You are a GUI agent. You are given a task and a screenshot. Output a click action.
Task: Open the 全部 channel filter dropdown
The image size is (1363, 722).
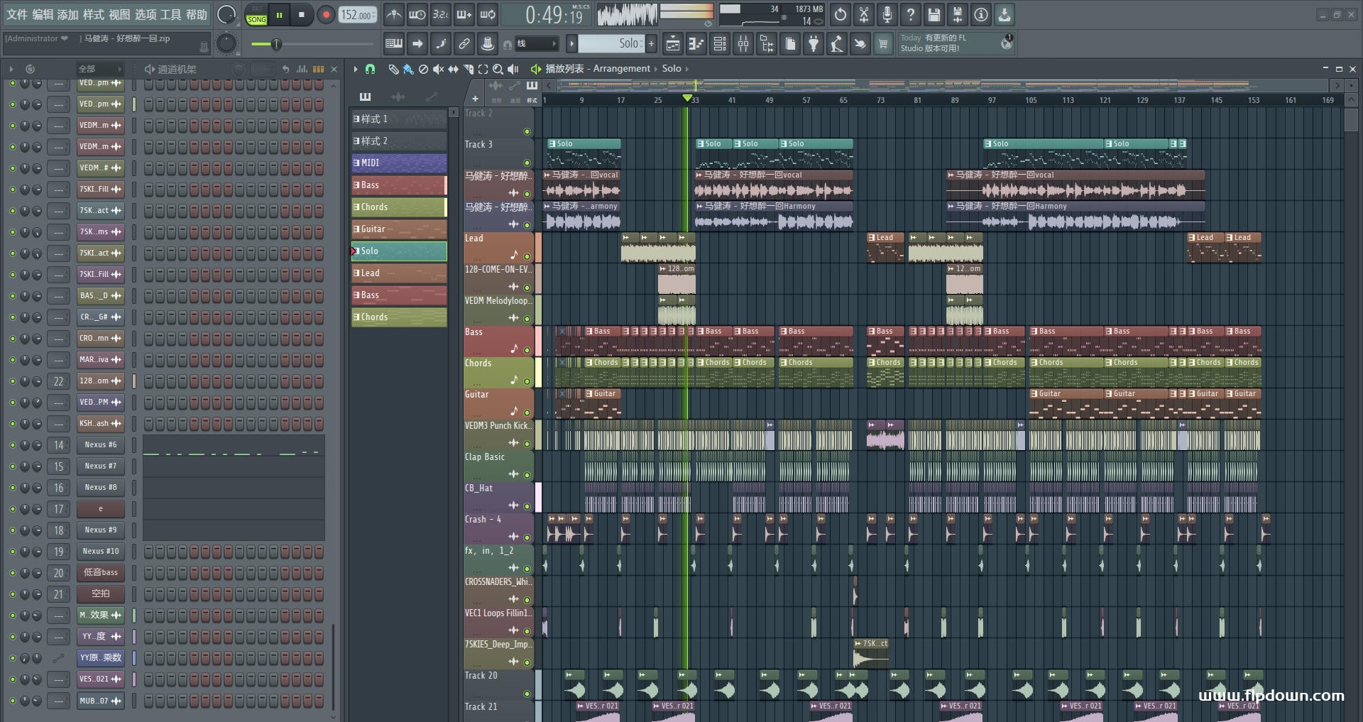[99, 69]
